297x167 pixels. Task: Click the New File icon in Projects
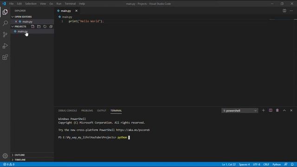pos(33,26)
